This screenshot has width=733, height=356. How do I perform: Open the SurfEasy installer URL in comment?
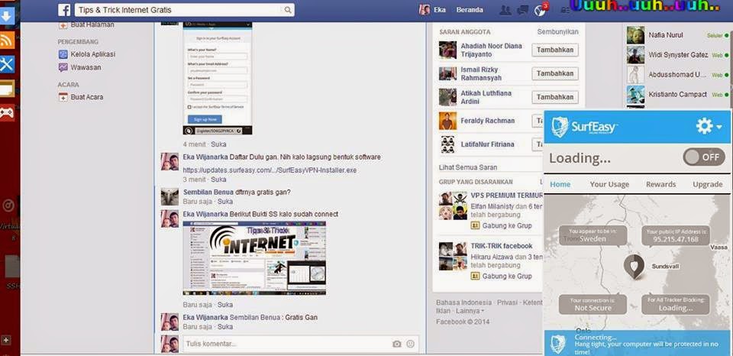270,170
